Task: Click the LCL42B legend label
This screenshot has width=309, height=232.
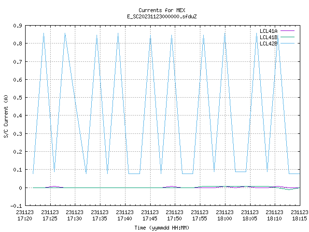Action: point(268,43)
